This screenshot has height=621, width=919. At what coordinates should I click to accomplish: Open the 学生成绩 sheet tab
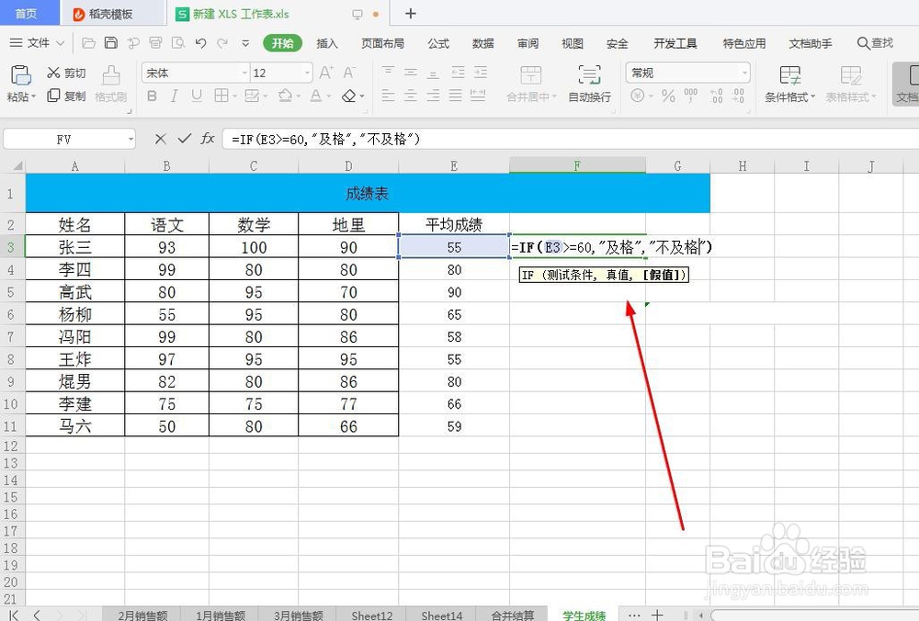pos(584,615)
